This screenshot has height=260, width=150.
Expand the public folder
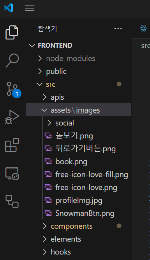click(x=79, y=71)
